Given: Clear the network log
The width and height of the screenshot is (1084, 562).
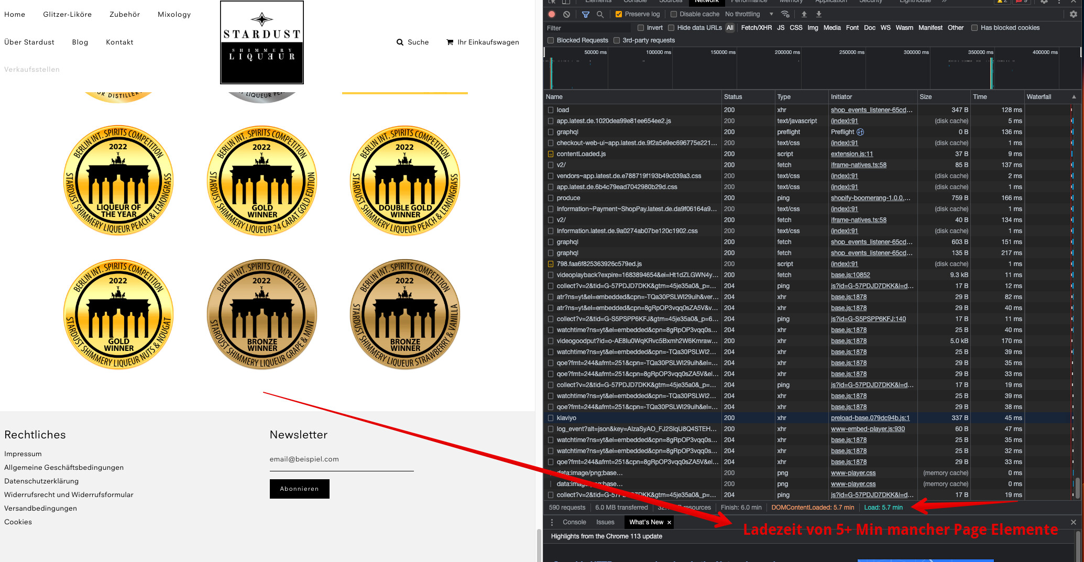Looking at the screenshot, I should [566, 14].
